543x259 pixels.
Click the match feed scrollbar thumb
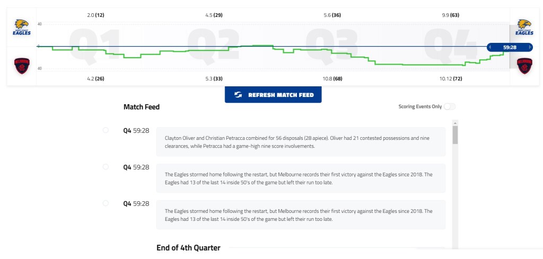(x=455, y=135)
